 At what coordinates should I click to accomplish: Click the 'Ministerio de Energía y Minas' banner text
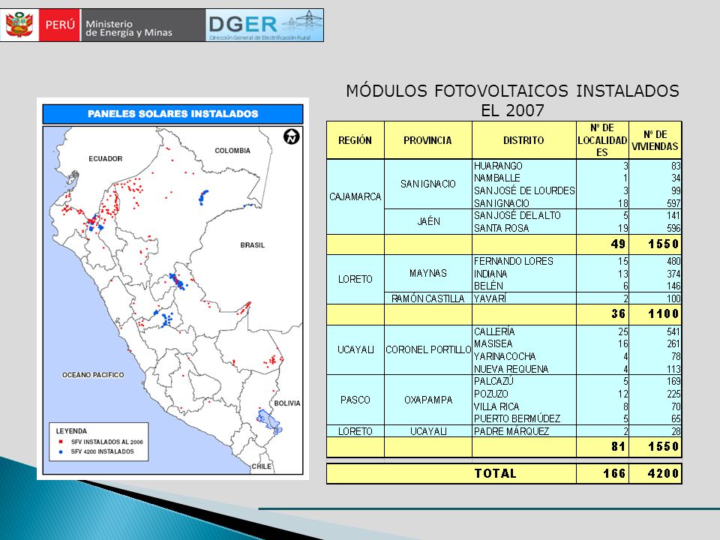pyautogui.click(x=129, y=28)
